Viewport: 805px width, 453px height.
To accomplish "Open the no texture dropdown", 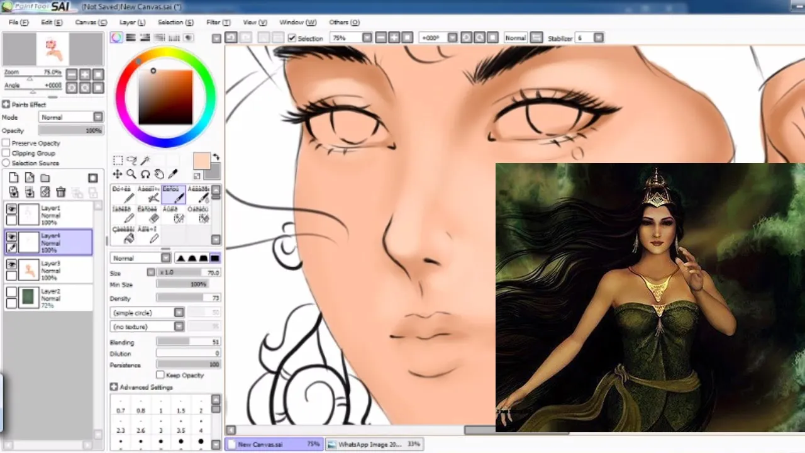I will [148, 327].
